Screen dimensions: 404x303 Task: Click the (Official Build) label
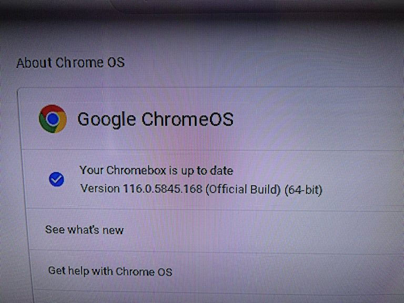(243, 189)
